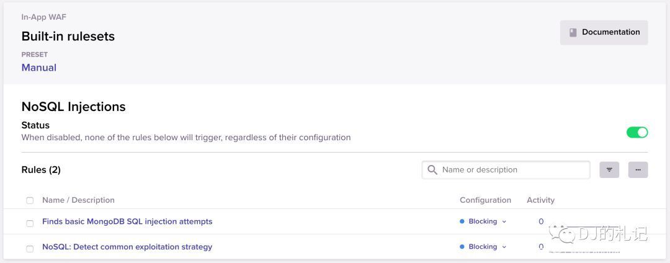Open the Documentation button
Image resolution: width=670 pixels, height=263 pixels.
point(604,32)
